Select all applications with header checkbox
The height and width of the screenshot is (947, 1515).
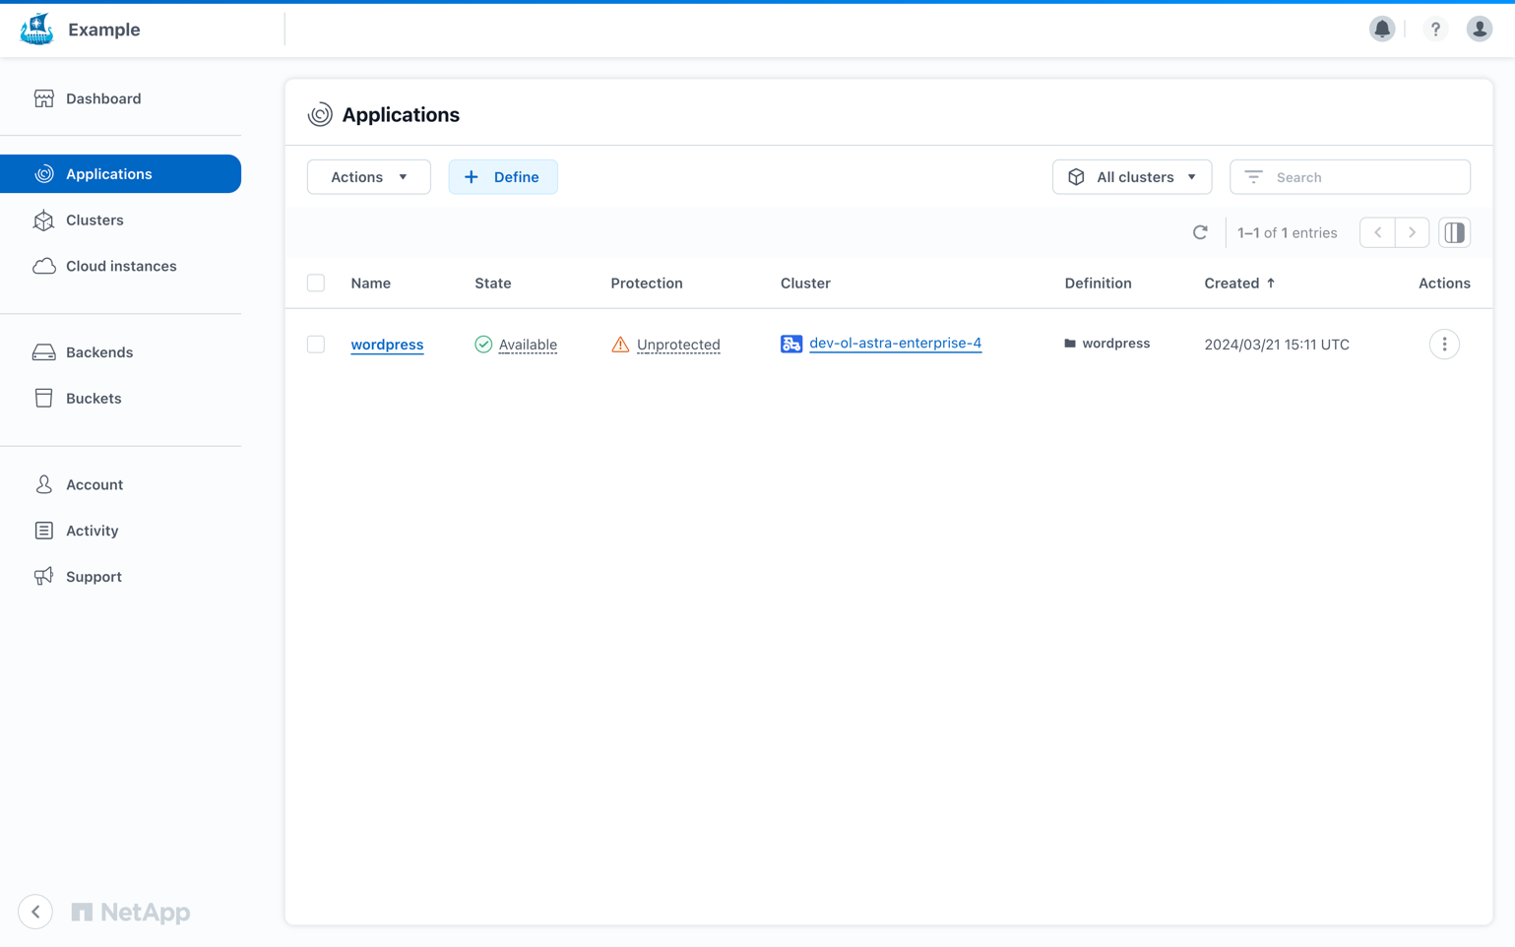(x=316, y=284)
